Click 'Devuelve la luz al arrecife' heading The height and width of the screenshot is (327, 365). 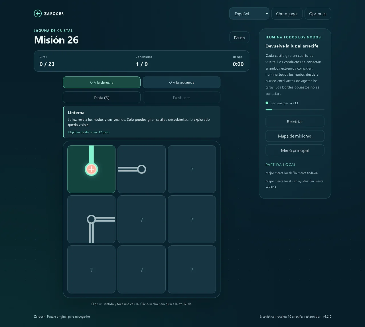pos(292,46)
